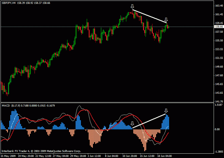The width and height of the screenshot is (224, 158).
Task: Click the 147.60 price axis label
Action: [219, 75]
